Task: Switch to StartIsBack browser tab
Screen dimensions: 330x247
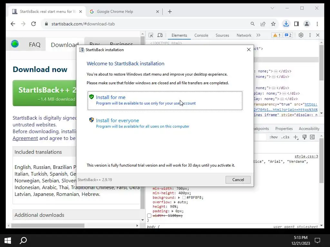Action: tap(46, 12)
